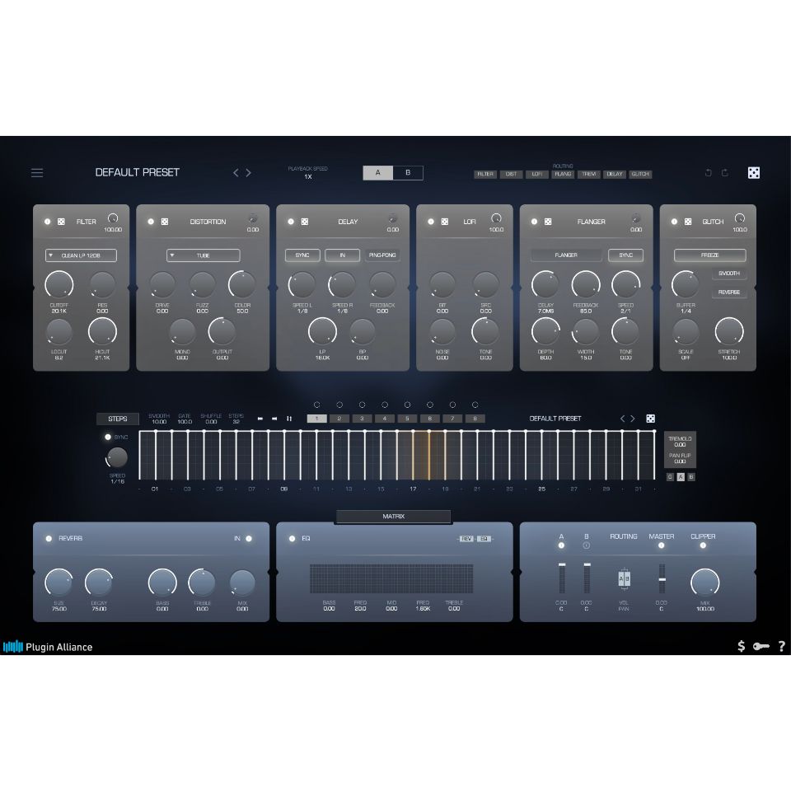Open the CLEAN LP 12DB filter type dropdown
The width and height of the screenshot is (791, 791).
click(81, 255)
